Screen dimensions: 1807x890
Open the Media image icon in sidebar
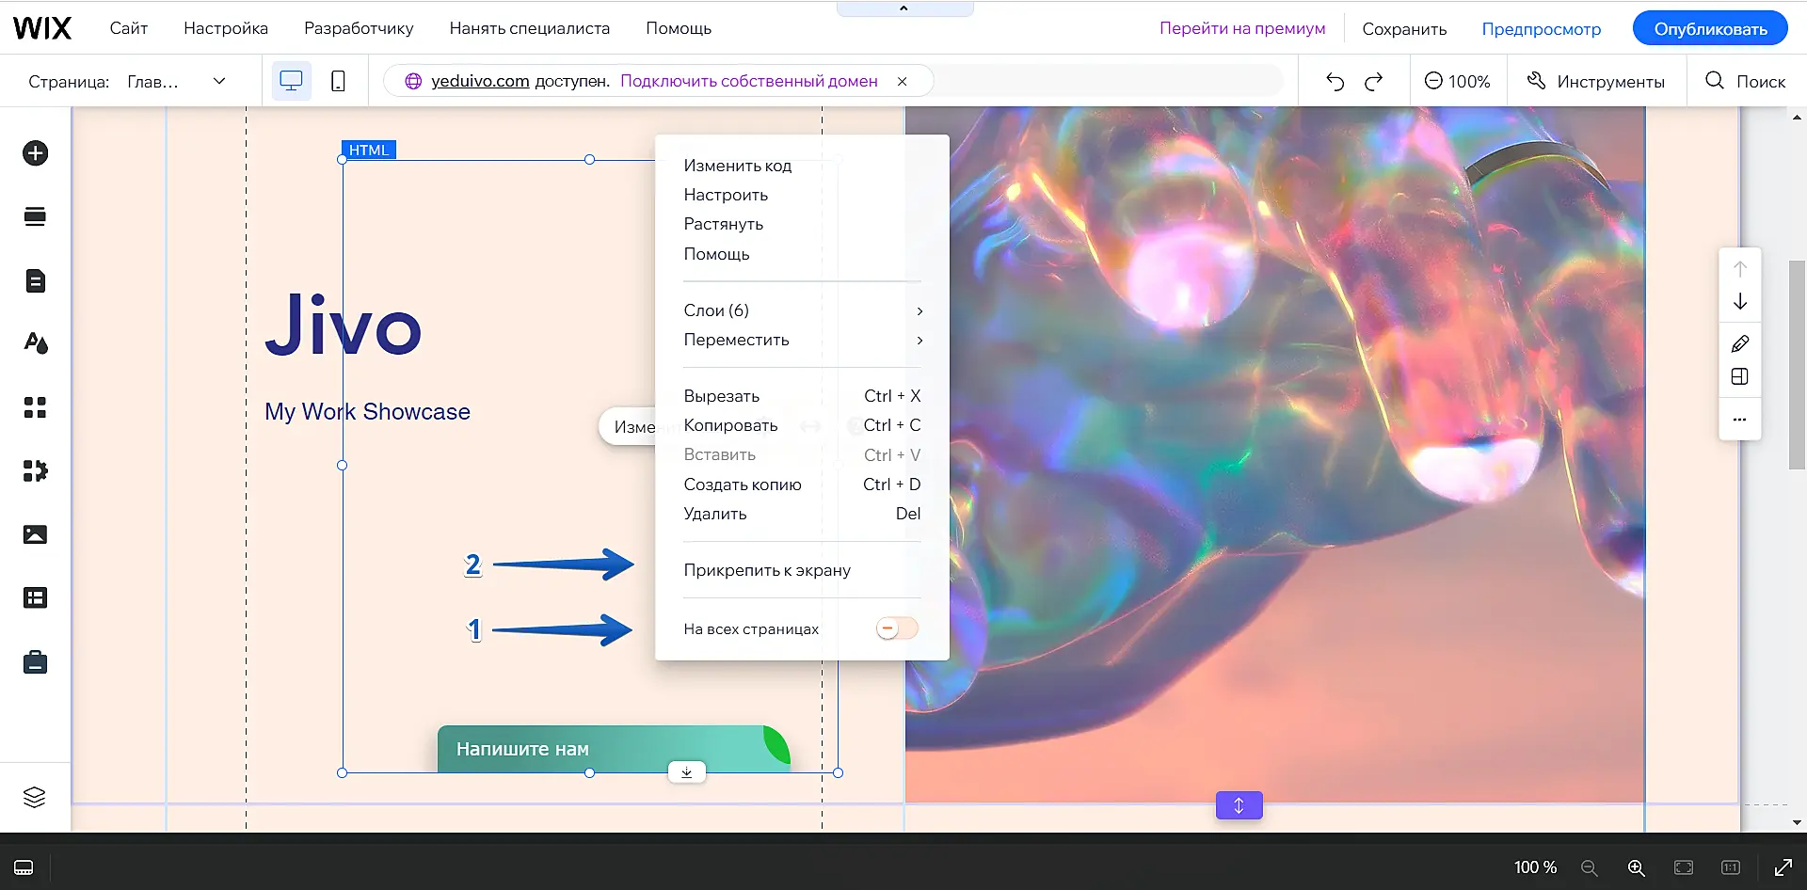[36, 534]
